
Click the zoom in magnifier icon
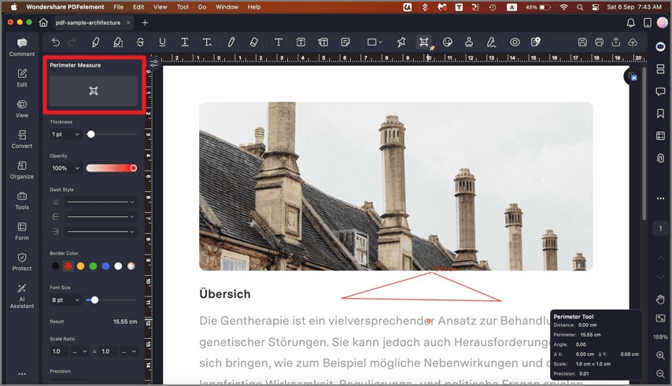(660, 355)
